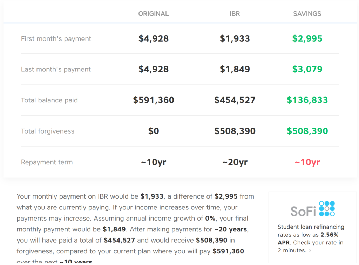
Task: Click the ~20yr IBR repayment term value
Action: [x=235, y=162]
